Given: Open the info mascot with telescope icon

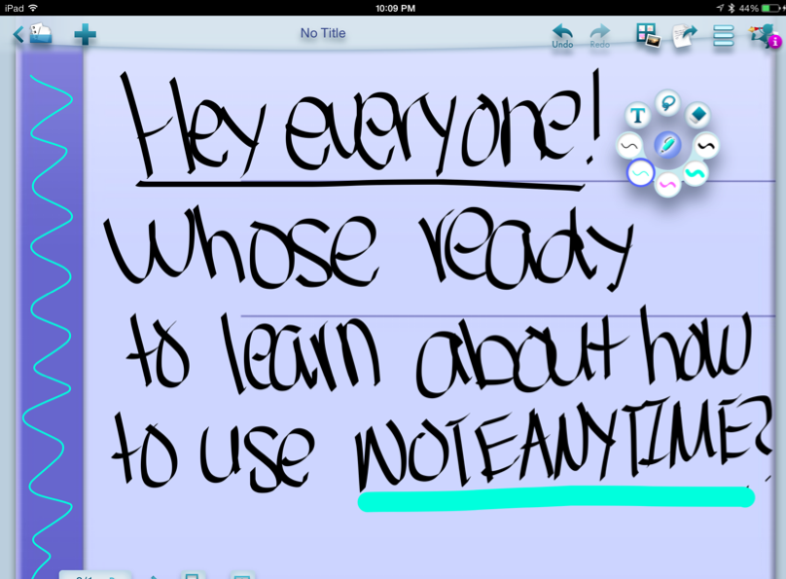Looking at the screenshot, I should tap(765, 36).
